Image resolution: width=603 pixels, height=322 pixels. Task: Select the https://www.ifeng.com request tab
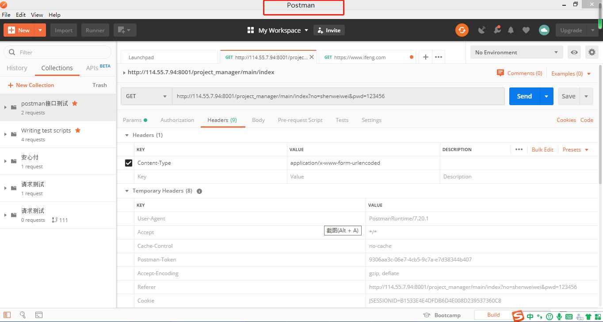pyautogui.click(x=367, y=57)
